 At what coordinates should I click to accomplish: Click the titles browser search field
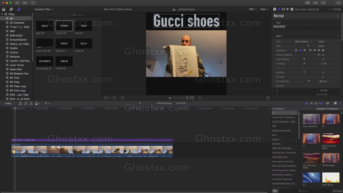tap(87, 15)
